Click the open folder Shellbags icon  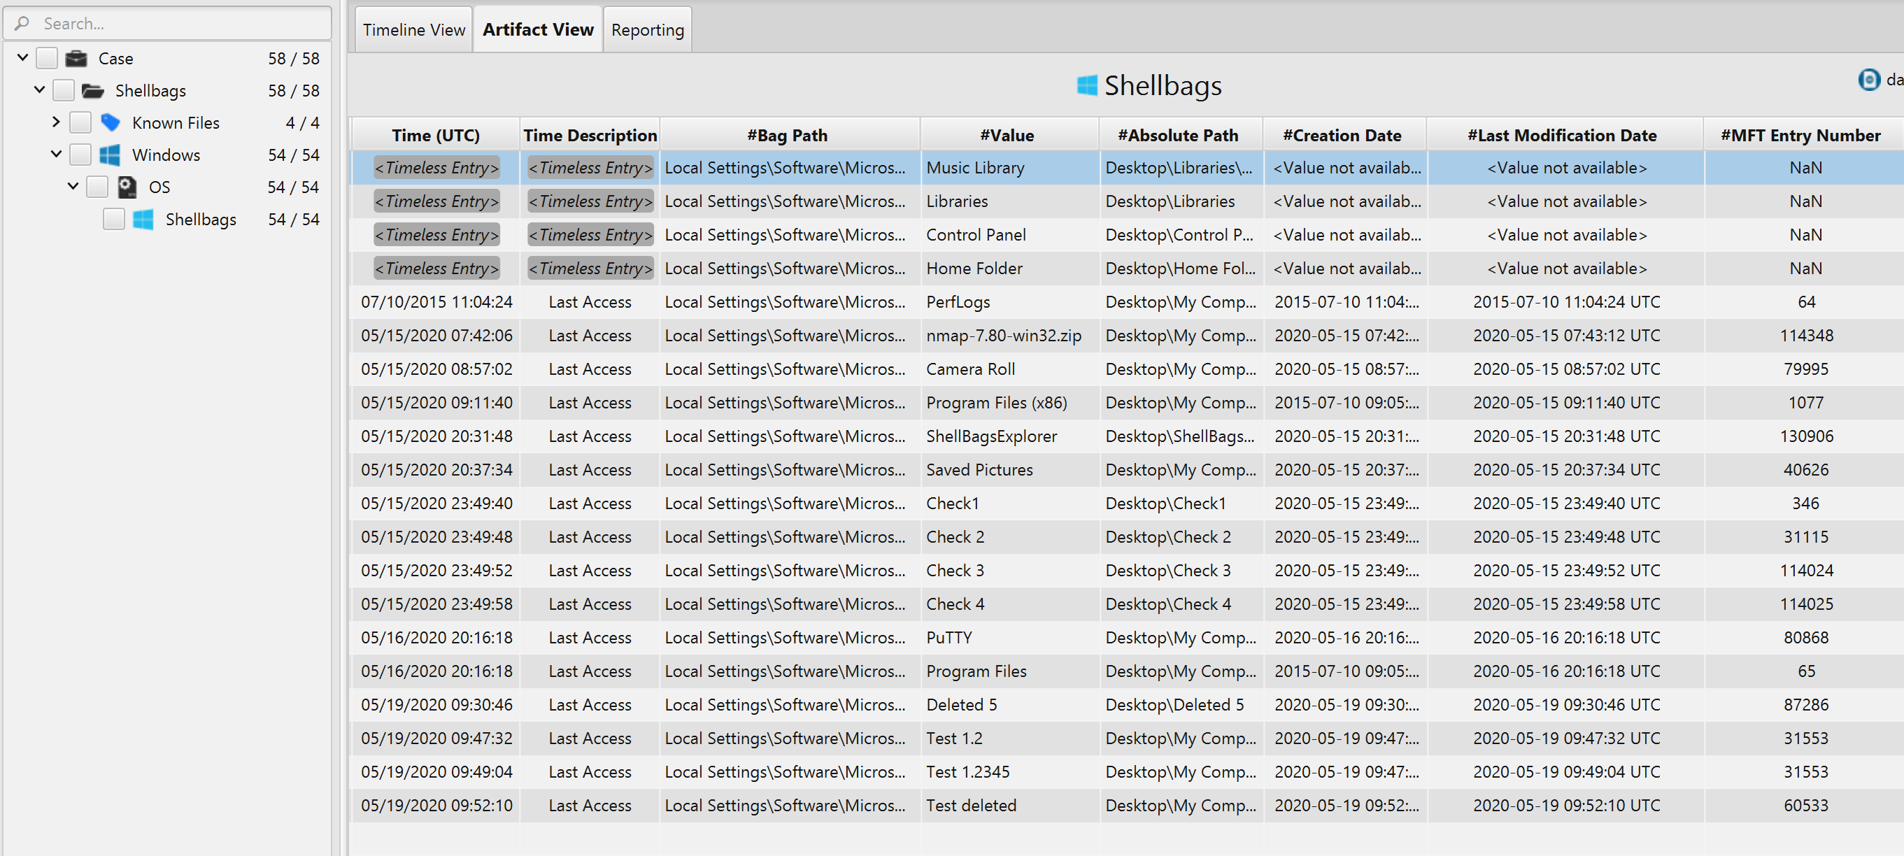coord(93,91)
